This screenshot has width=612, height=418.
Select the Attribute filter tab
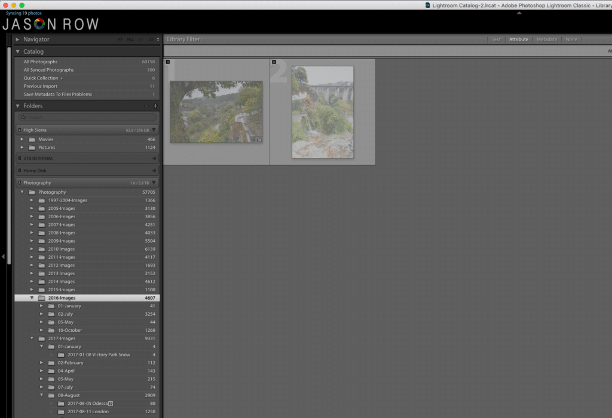(519, 39)
